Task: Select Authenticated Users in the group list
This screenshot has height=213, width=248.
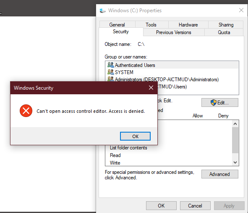Action: (172, 65)
